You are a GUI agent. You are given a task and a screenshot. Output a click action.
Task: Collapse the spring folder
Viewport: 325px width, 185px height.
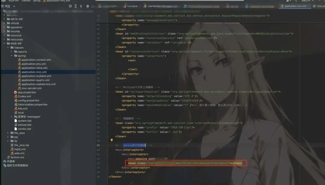pos(12,56)
